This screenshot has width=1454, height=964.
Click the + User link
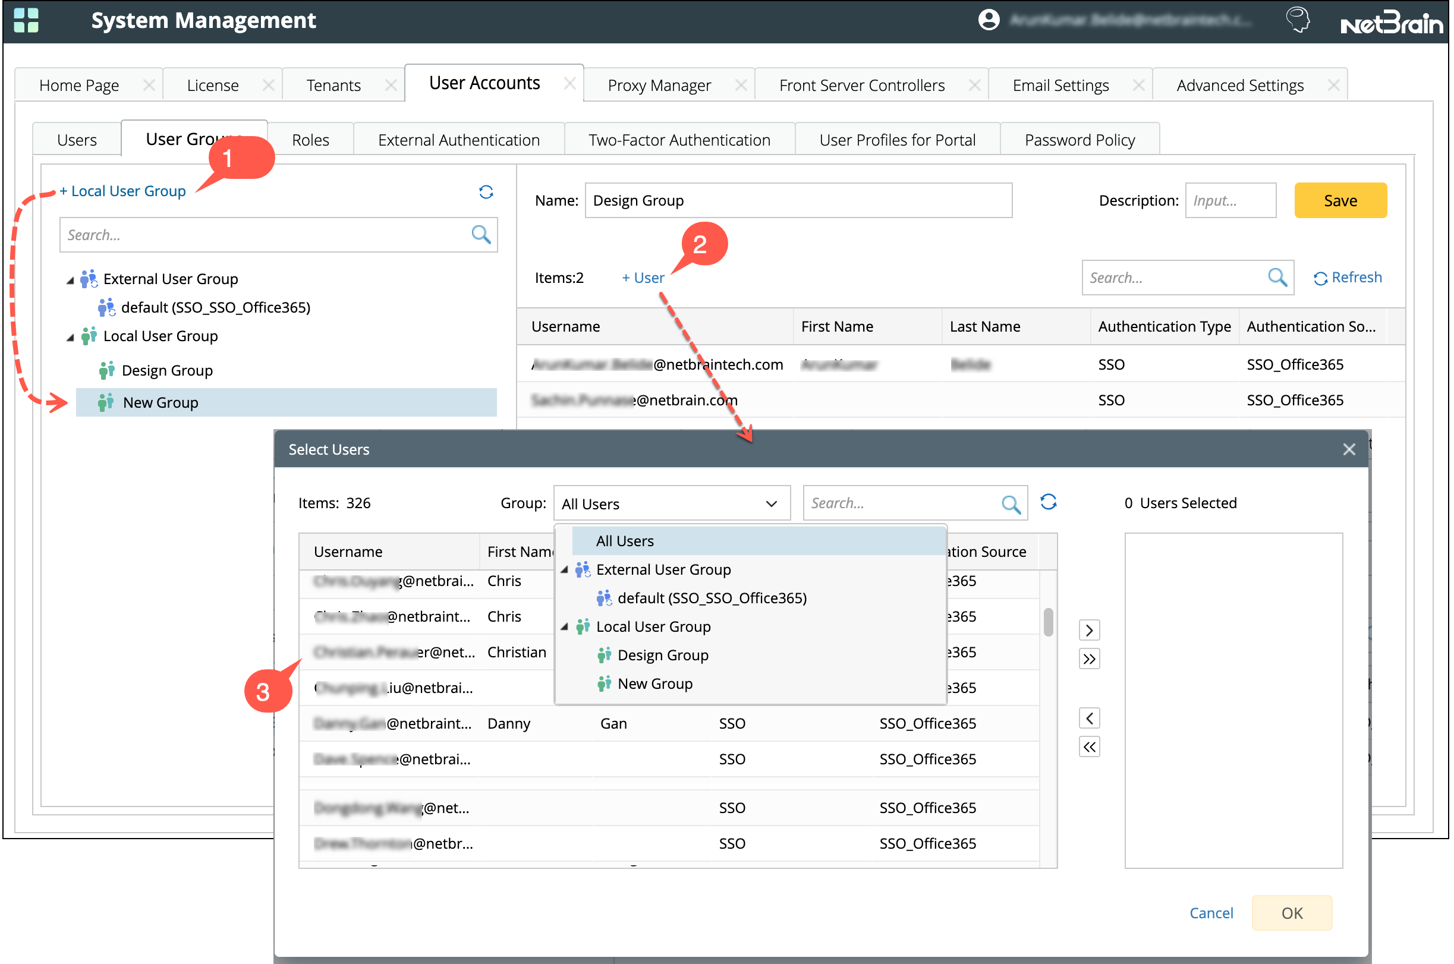[643, 278]
